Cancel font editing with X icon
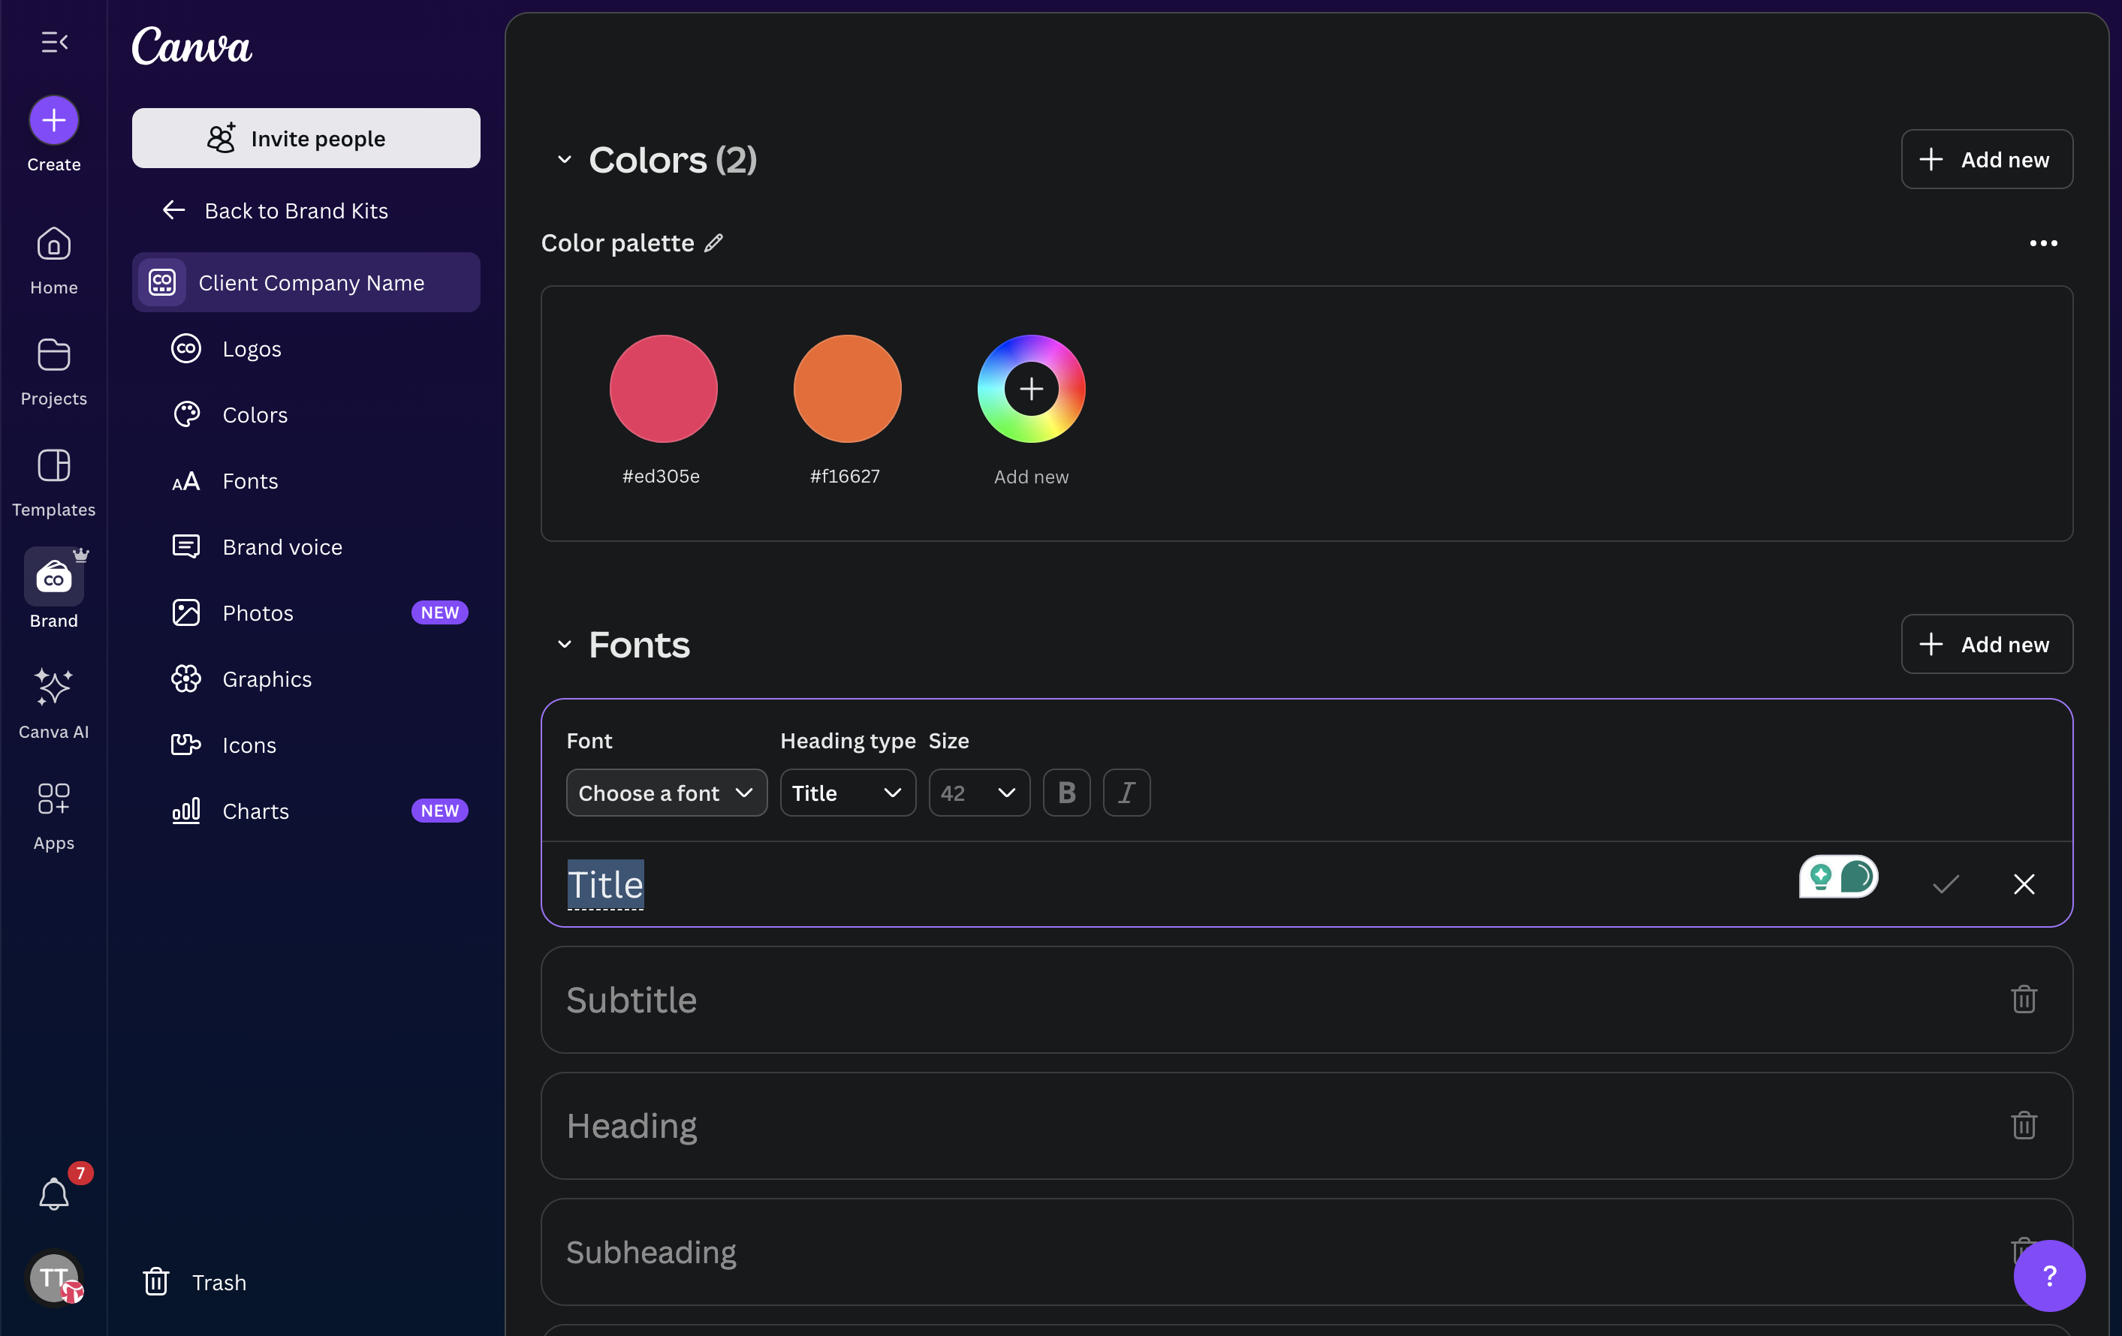Viewport: 2122px width, 1336px height. (2024, 883)
